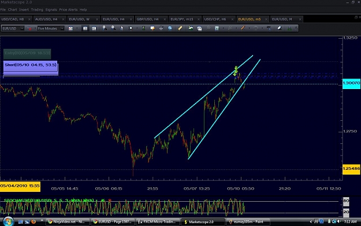361x226 pixels.
Task: Click the greyed circle shape tool
Action: 256,28
